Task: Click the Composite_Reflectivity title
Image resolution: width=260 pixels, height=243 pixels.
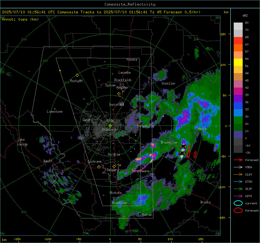Action: click(x=130, y=4)
